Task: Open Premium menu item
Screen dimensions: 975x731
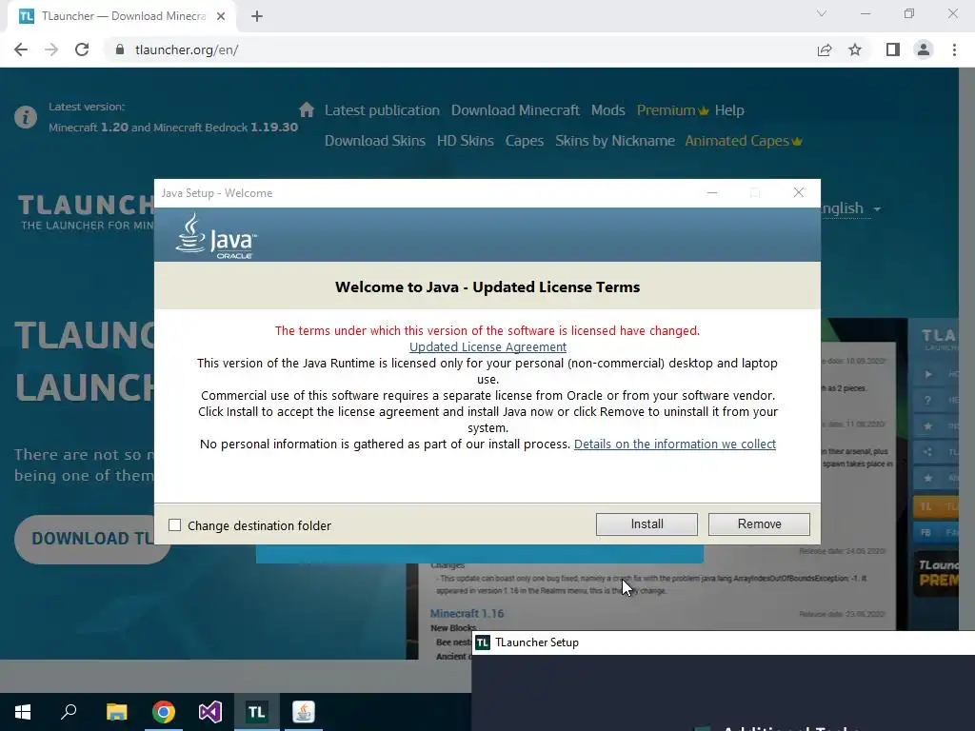Action: click(672, 110)
